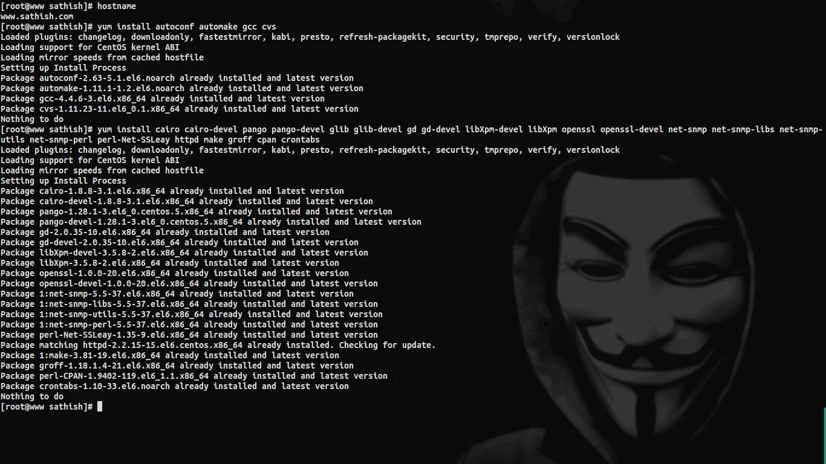Click the cairo-devel-1.8.8-3.1.el6.x86_64 package line
Screen dimensions: 826x464
coord(187,201)
